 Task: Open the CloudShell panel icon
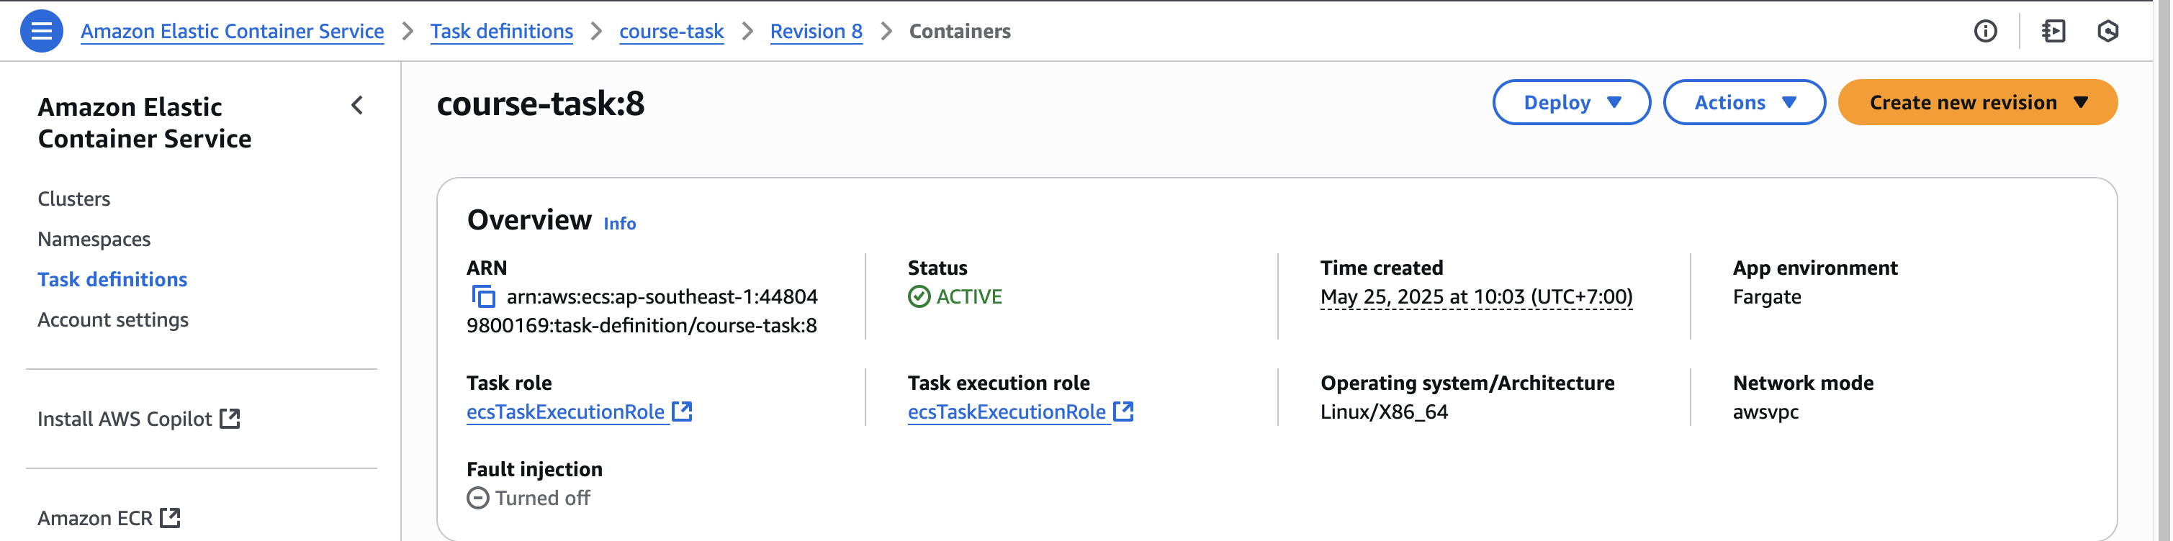click(x=2053, y=31)
